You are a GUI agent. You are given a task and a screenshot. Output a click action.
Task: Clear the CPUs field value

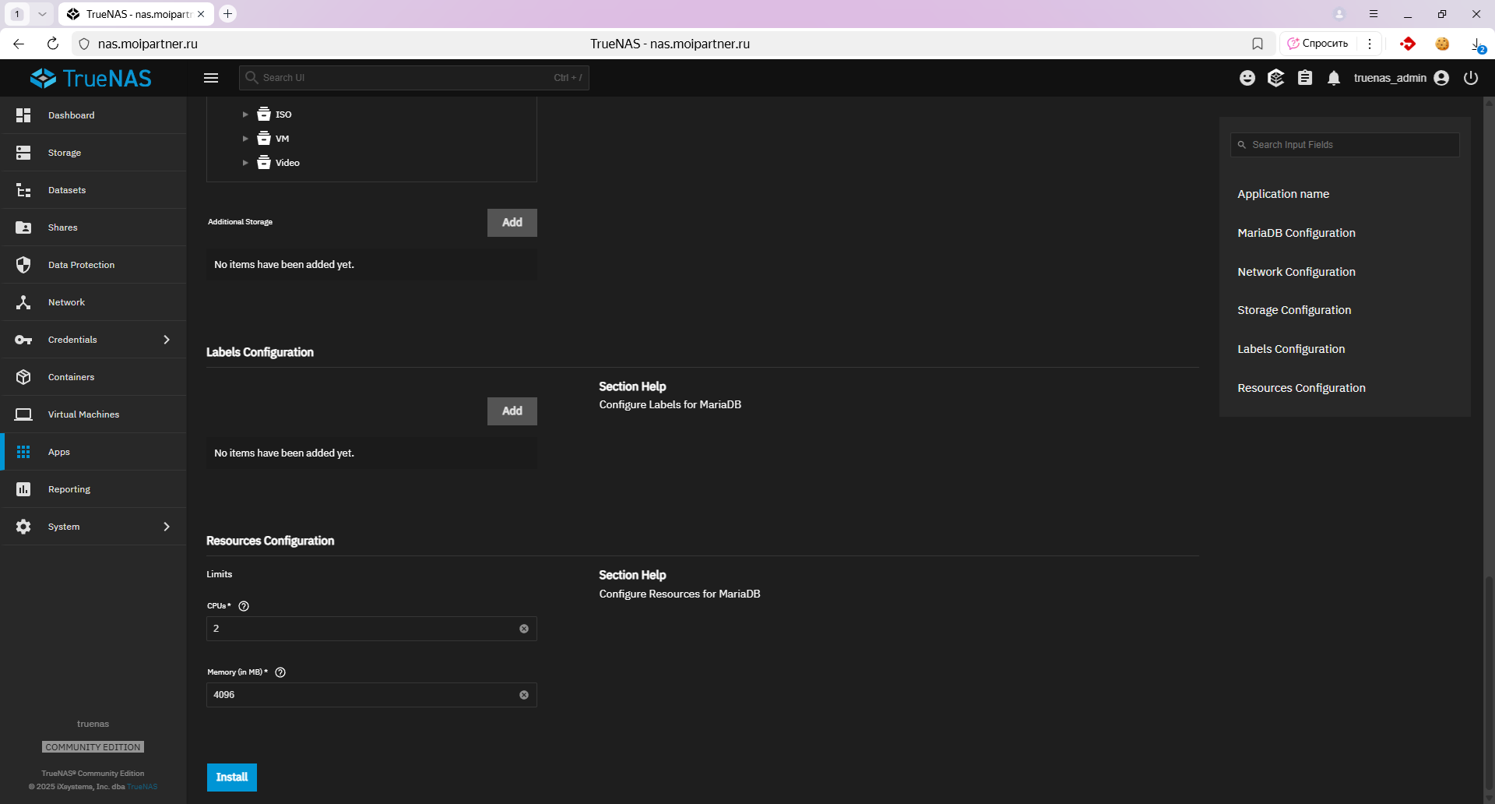click(x=524, y=629)
